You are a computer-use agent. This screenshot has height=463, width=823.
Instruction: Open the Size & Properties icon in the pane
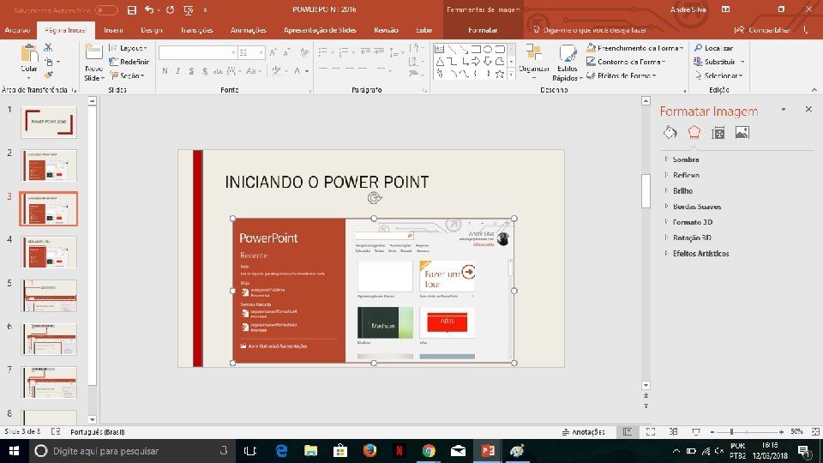tap(718, 132)
